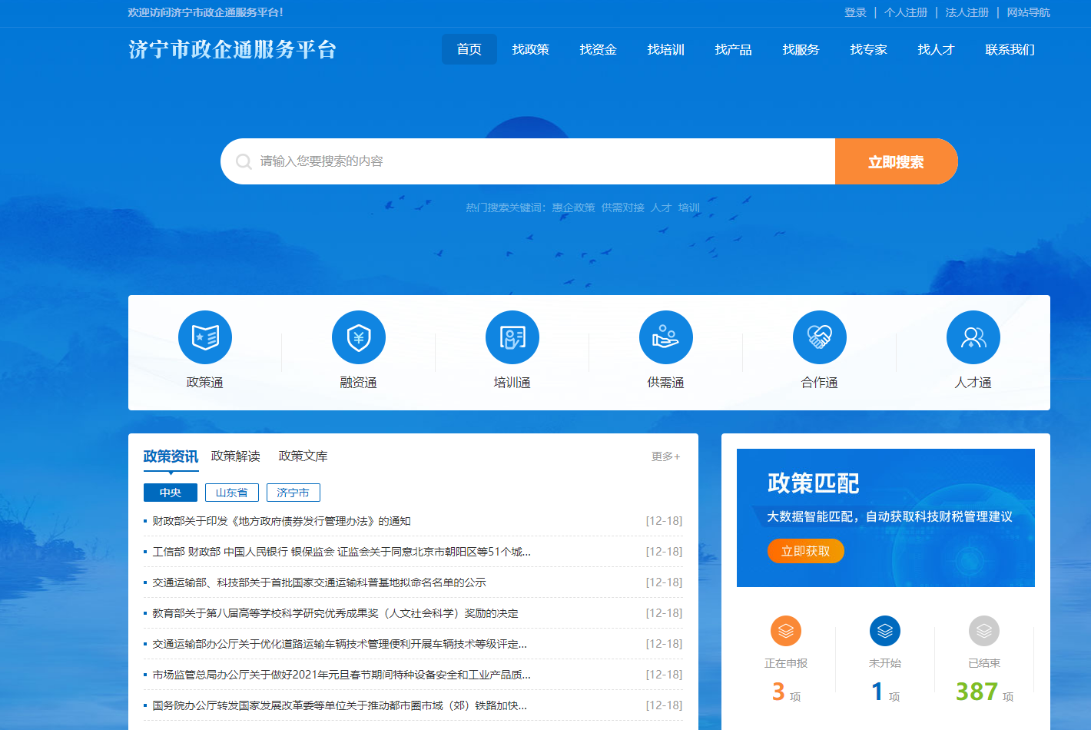Open the 合作通 handshake icon

click(x=820, y=337)
